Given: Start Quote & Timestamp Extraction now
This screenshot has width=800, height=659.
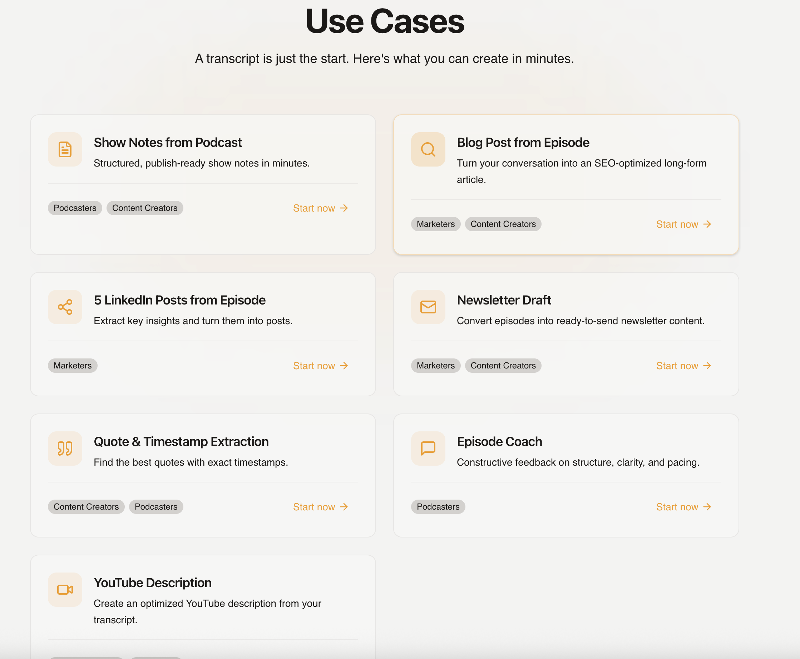Looking at the screenshot, I should [x=320, y=507].
